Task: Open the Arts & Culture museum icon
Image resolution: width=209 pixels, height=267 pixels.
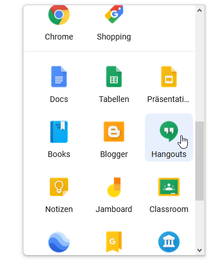Action: 169,242
